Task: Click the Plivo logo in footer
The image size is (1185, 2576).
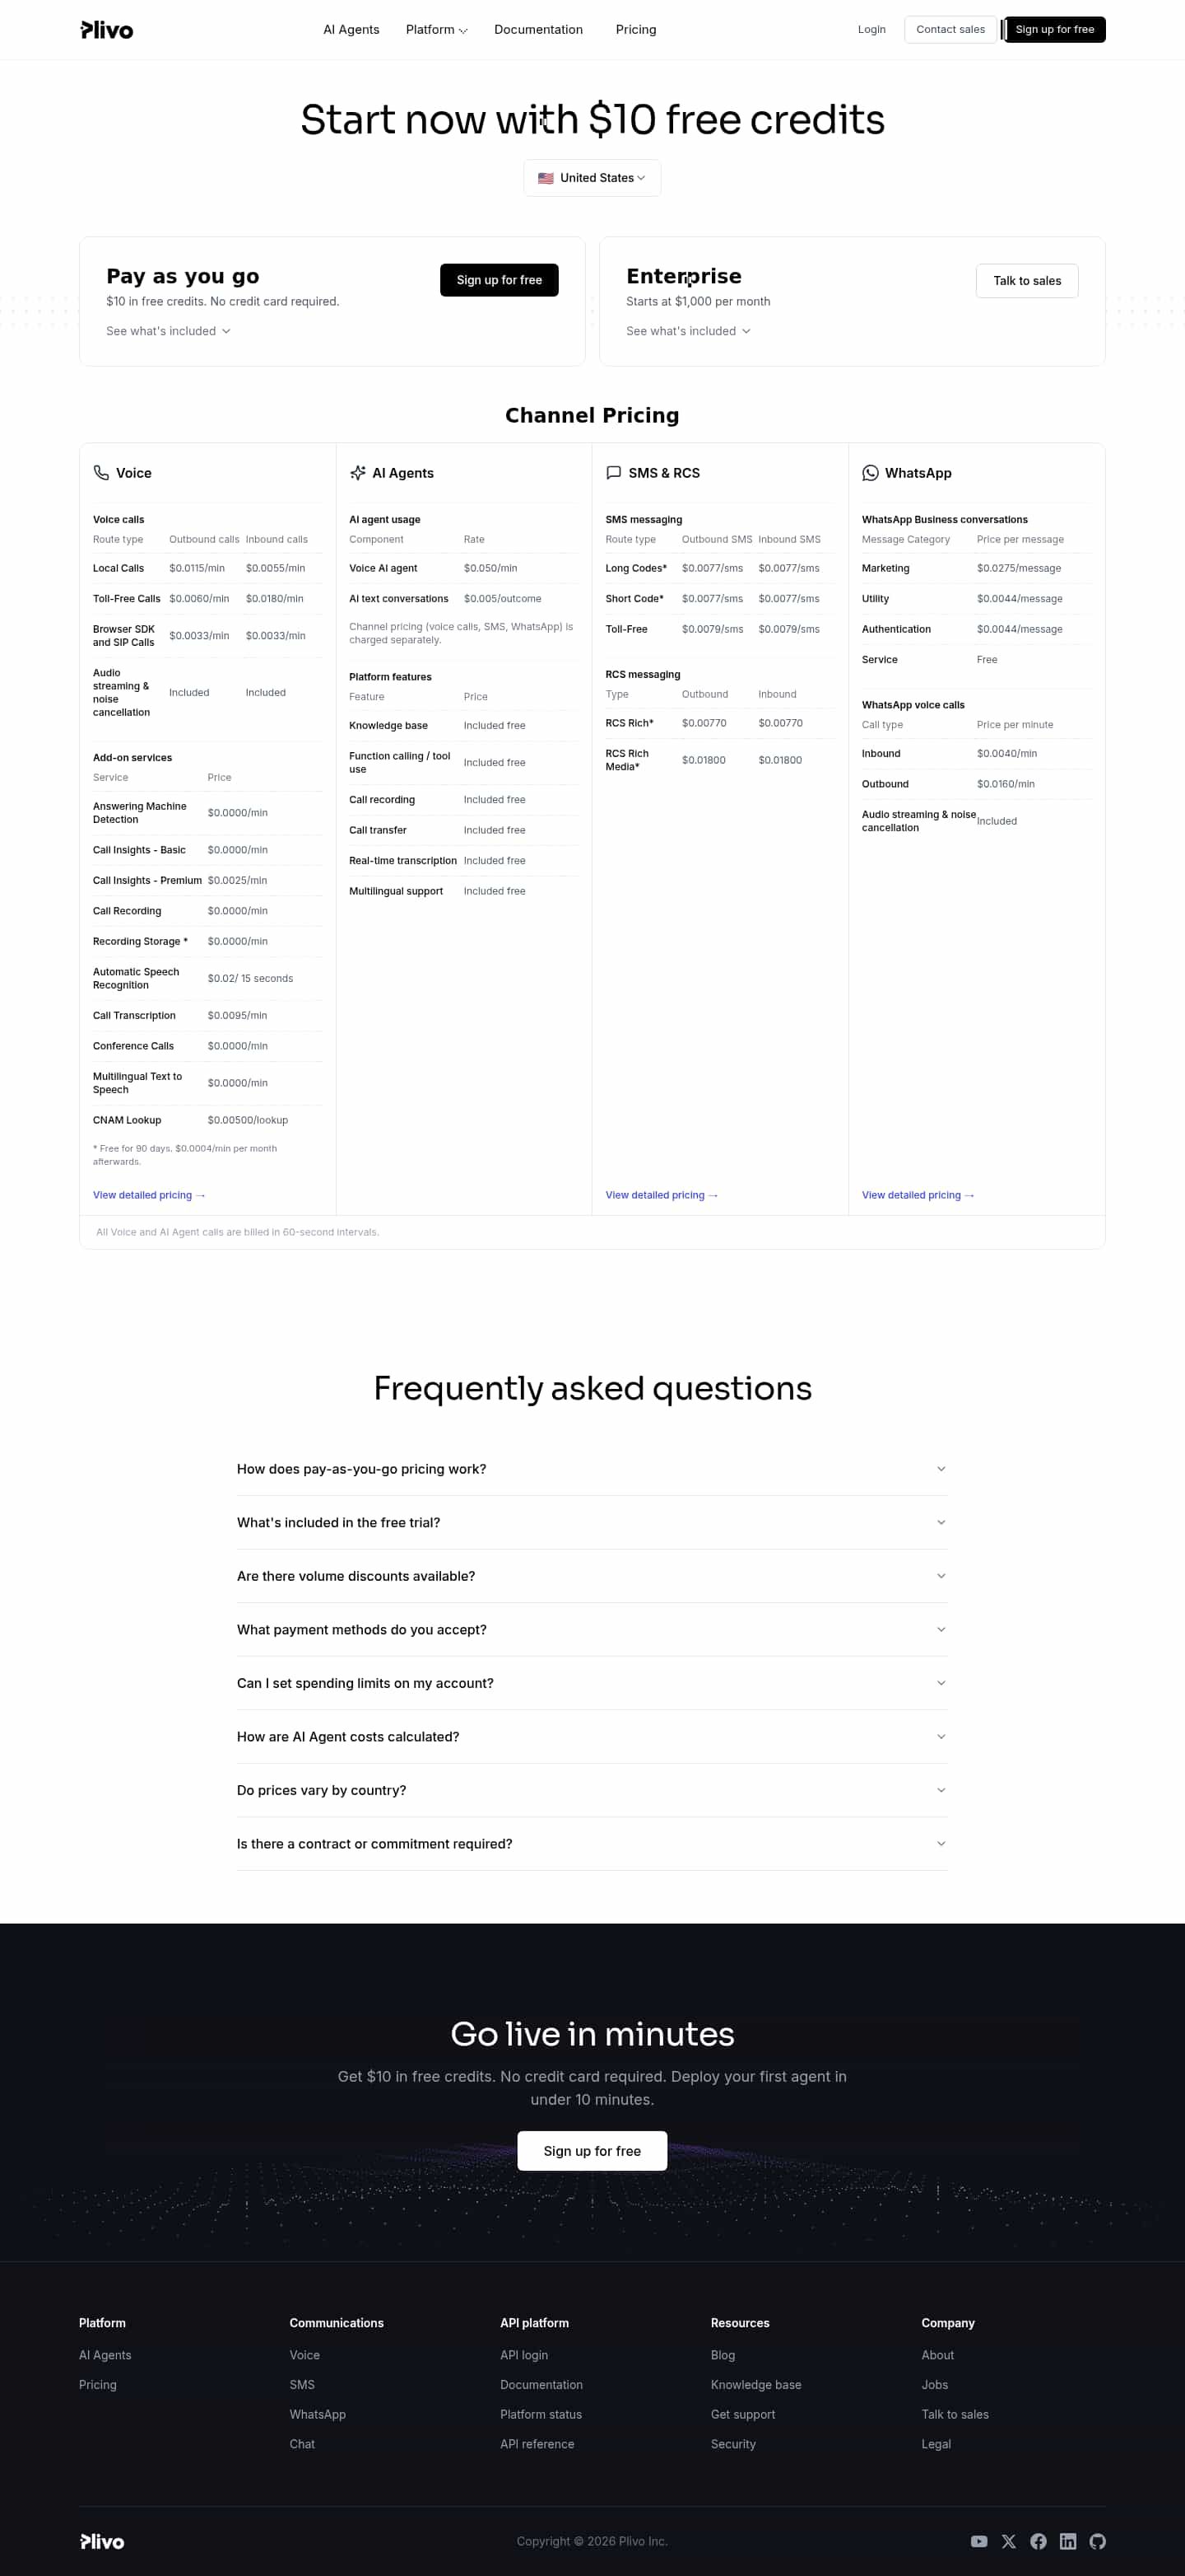Action: click(102, 2541)
